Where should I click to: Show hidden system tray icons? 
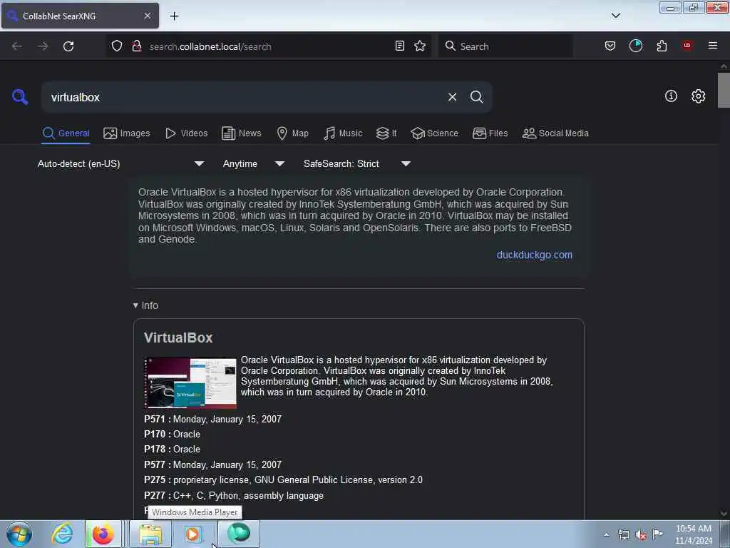tap(606, 534)
